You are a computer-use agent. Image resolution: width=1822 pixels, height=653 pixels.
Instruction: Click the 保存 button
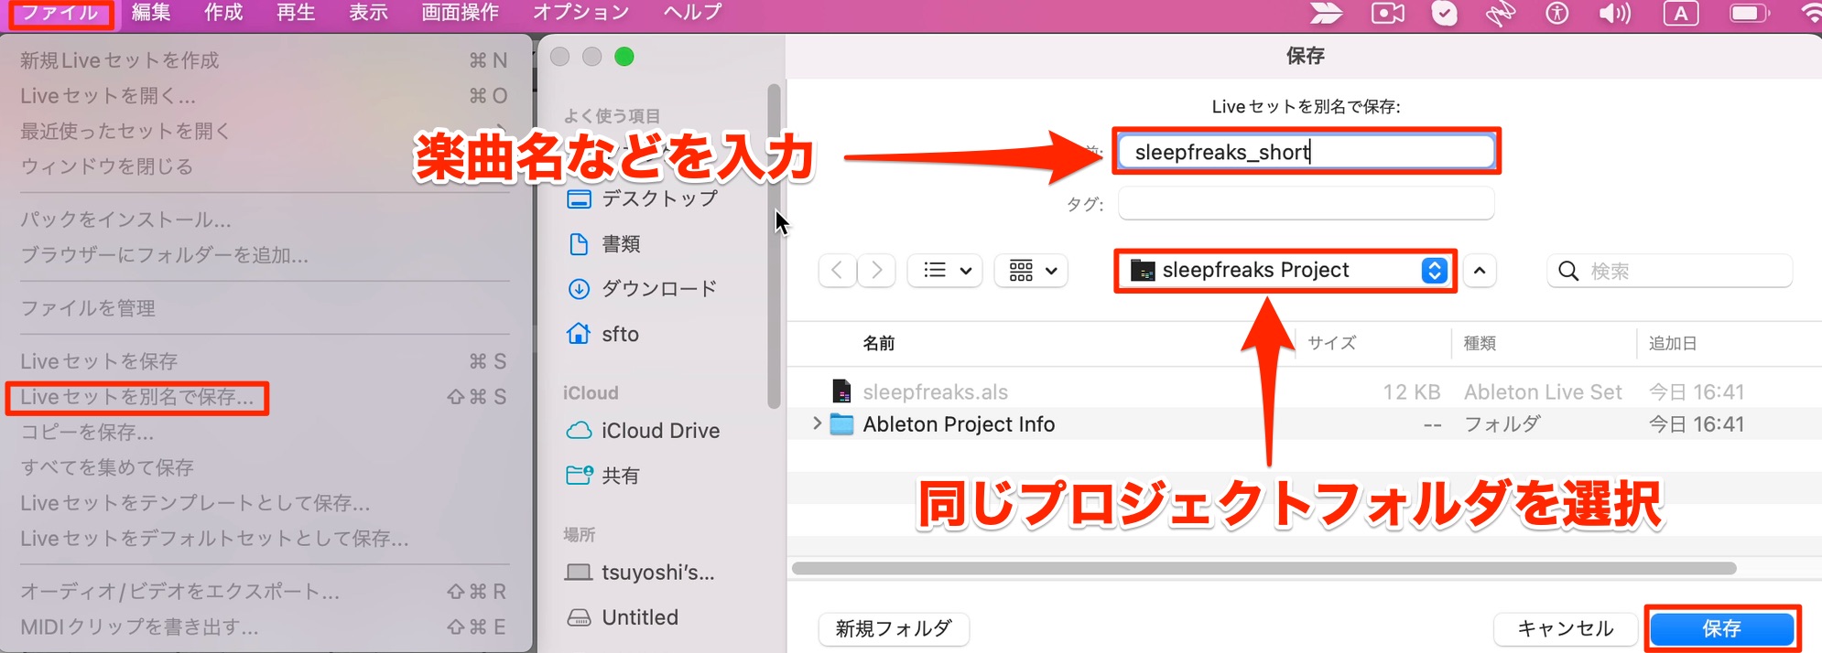1721,628
